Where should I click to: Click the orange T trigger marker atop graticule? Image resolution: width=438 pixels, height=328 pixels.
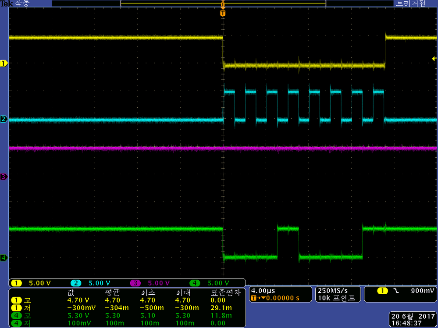[x=223, y=13]
